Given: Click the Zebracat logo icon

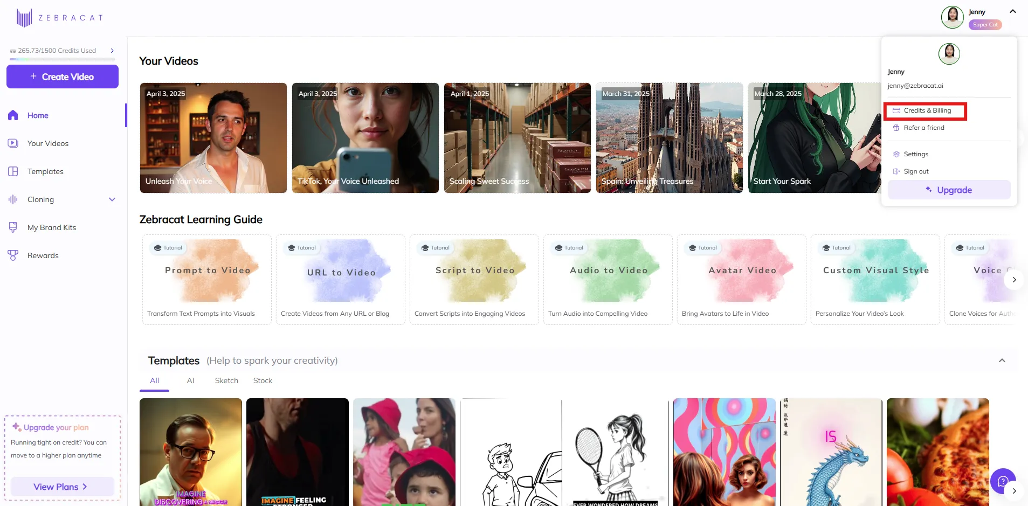Looking at the screenshot, I should [x=24, y=18].
